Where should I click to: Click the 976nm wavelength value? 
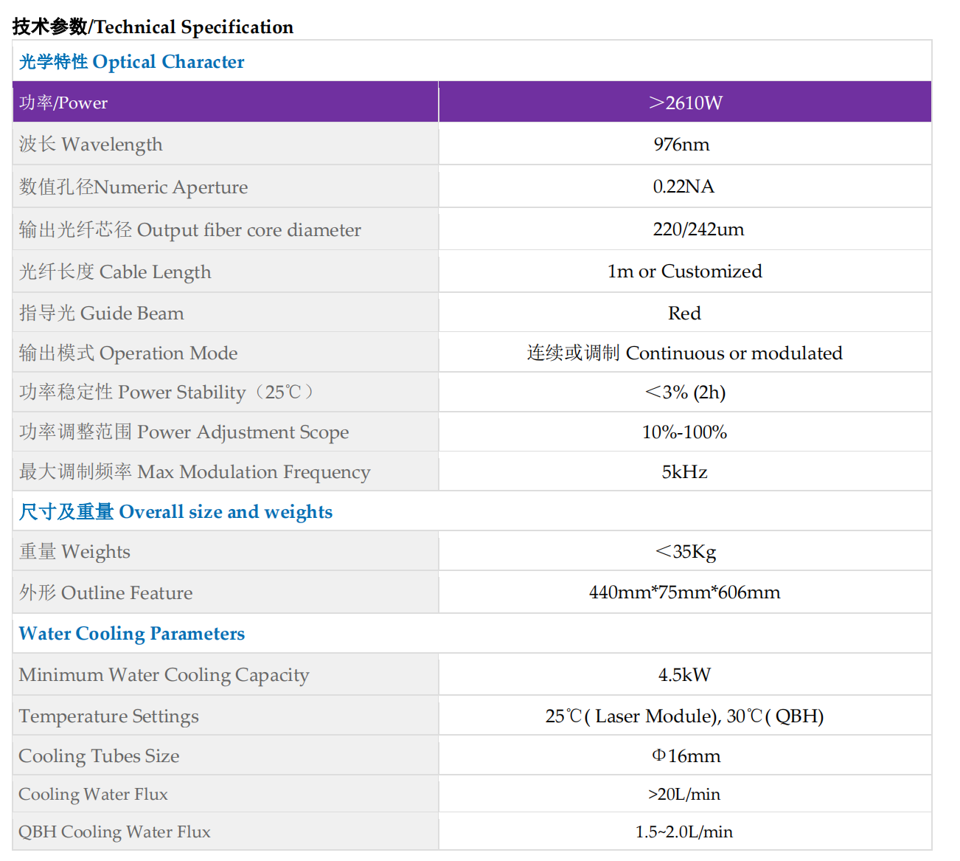click(681, 145)
